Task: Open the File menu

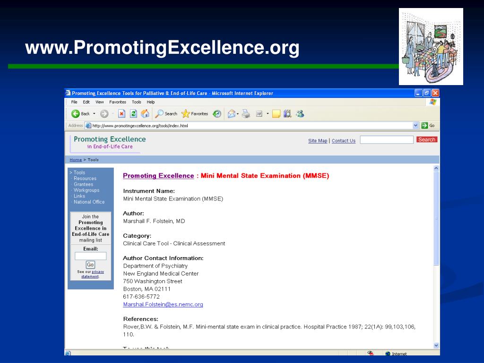Action: 74,102
